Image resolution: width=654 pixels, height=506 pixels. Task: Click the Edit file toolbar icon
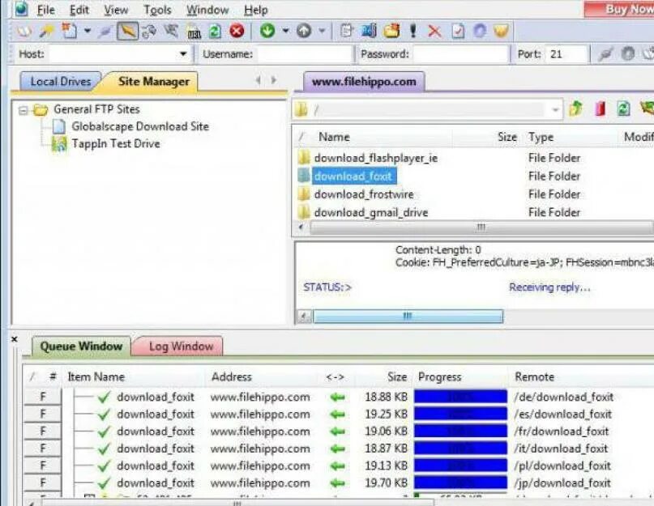pyautogui.click(x=346, y=32)
